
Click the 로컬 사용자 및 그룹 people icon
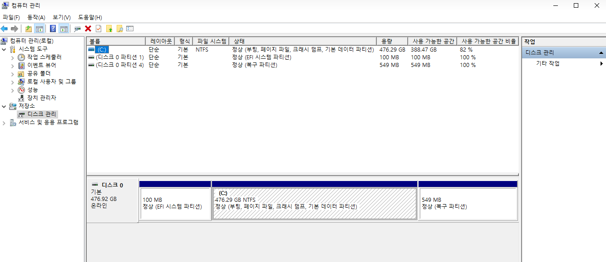coord(21,81)
